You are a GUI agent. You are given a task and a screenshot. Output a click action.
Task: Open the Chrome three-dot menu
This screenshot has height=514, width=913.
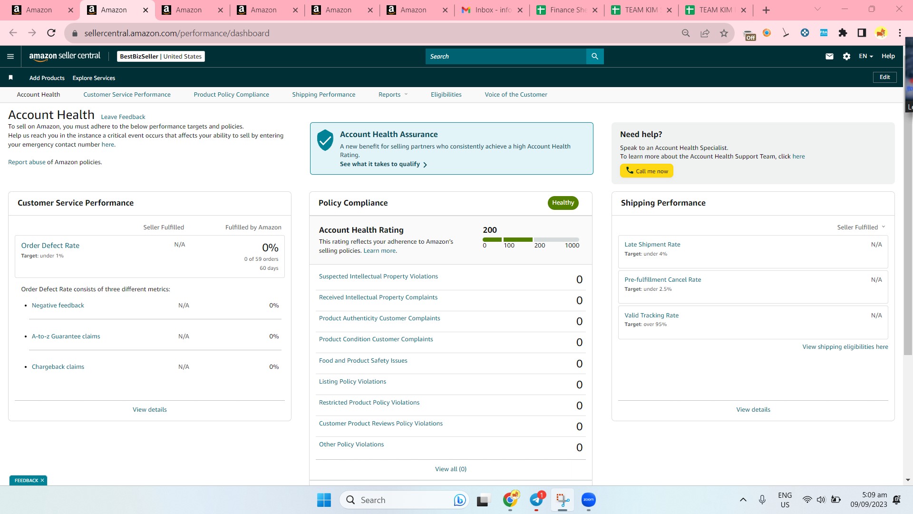tap(900, 33)
